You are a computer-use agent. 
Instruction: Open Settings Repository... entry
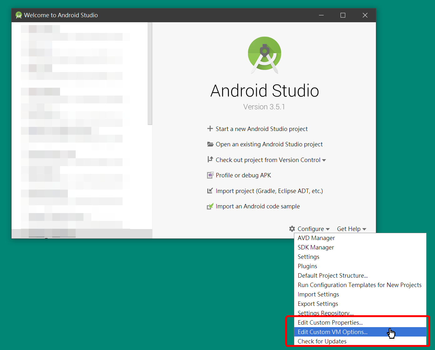(x=360, y=313)
